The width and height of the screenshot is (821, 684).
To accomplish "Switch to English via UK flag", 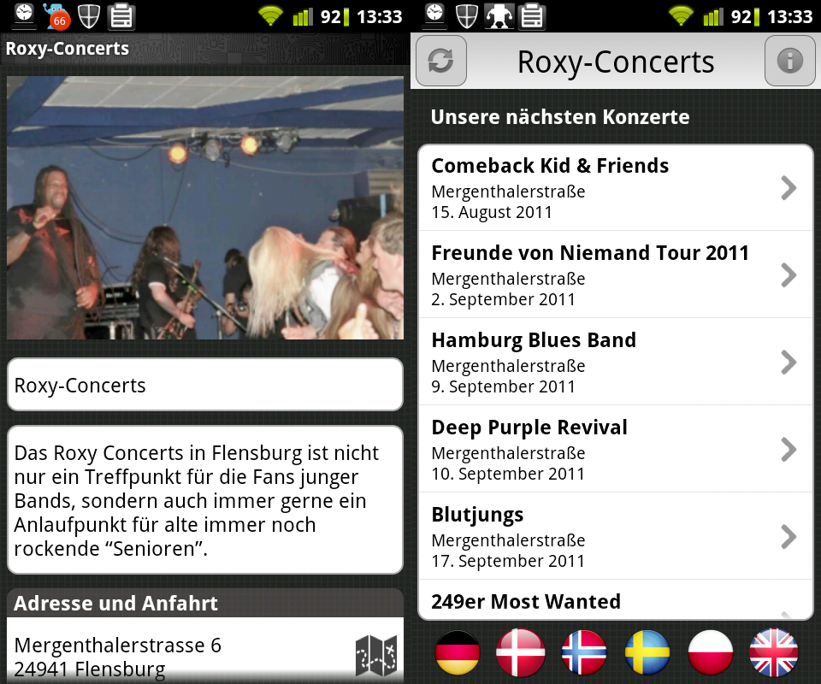I will [773, 652].
